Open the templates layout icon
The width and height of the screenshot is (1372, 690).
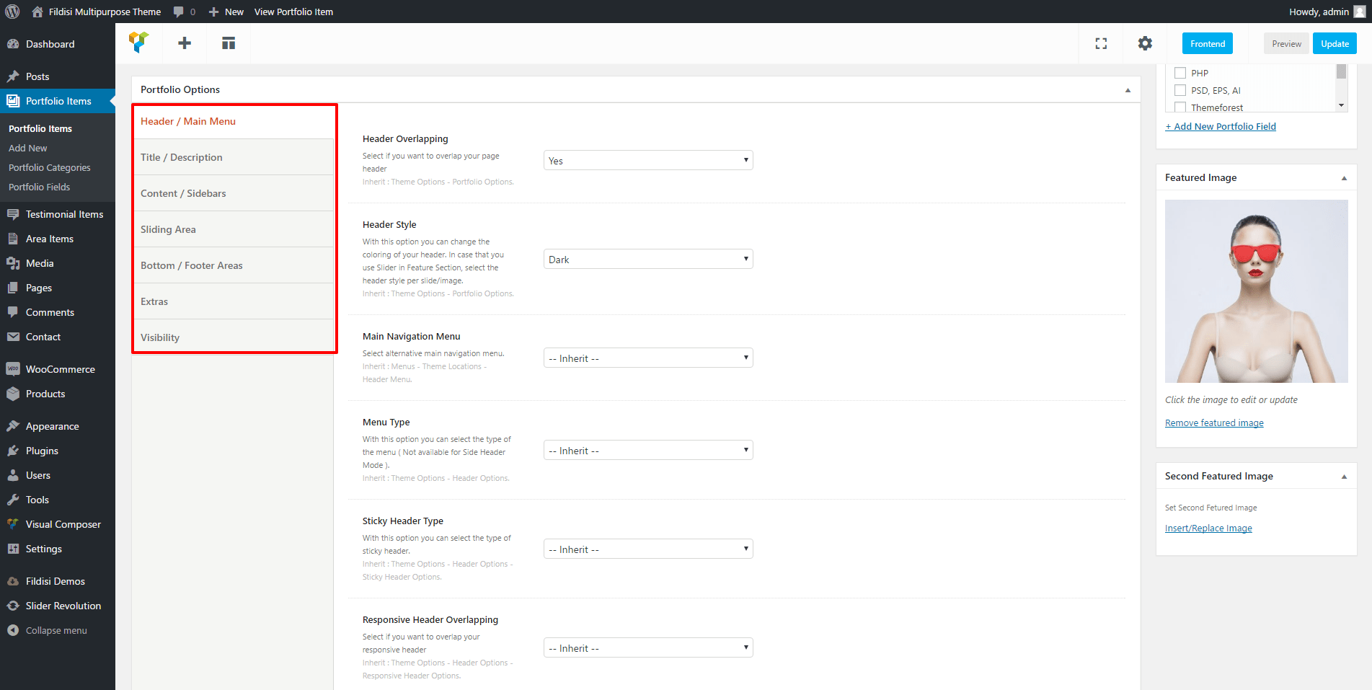point(229,43)
